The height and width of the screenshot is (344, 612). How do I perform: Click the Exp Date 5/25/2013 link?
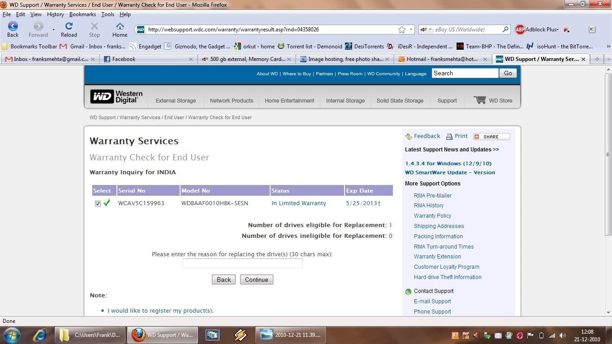coord(363,203)
